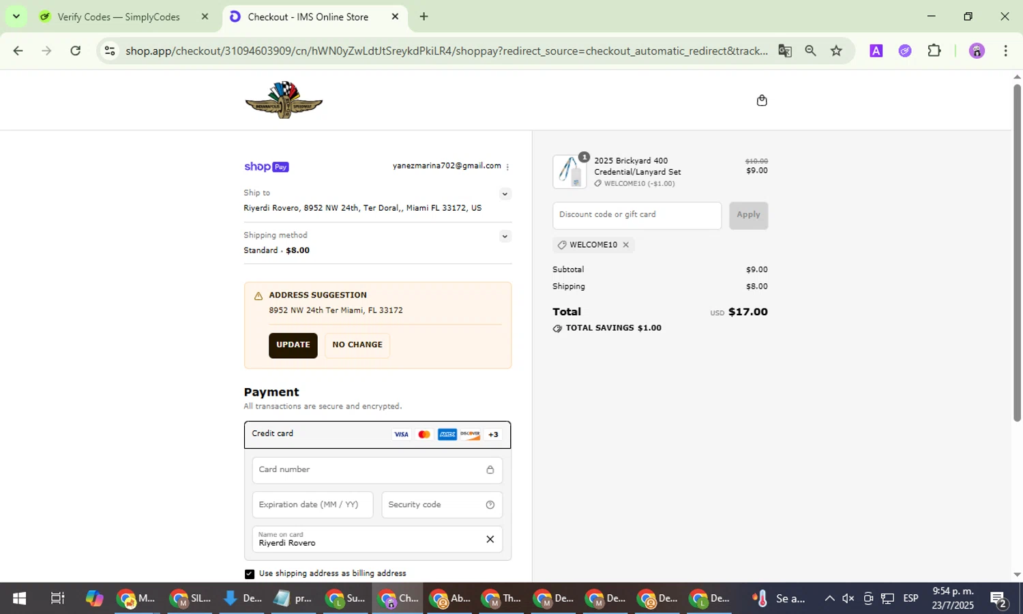Screen dimensions: 1023x614
Task: Close the Checkout tab
Action: point(395,17)
